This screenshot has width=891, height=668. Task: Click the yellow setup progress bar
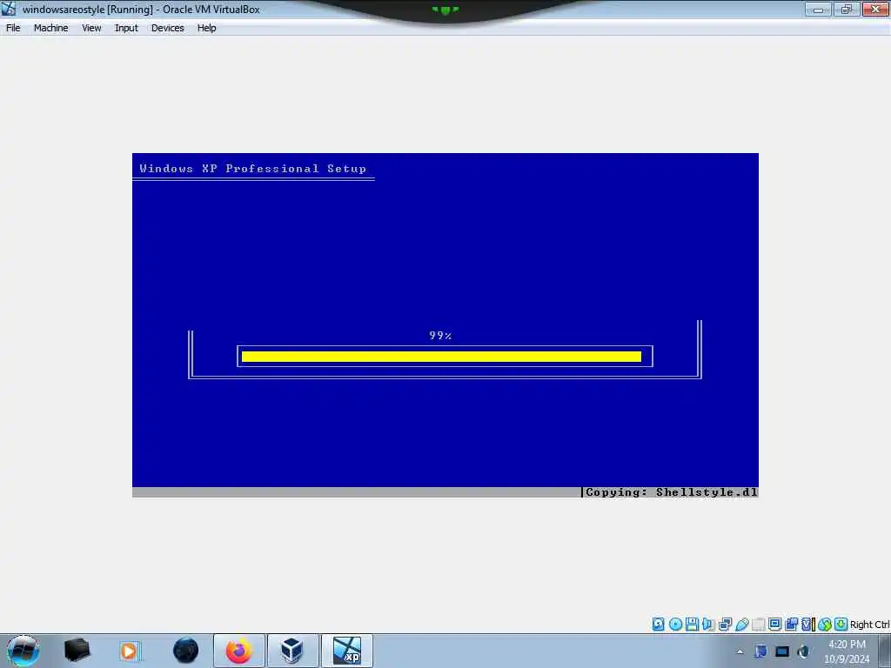click(x=441, y=357)
